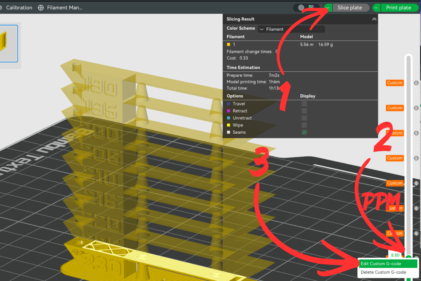Choose Delete Custom G-code
The image size is (421, 281).
(383, 272)
